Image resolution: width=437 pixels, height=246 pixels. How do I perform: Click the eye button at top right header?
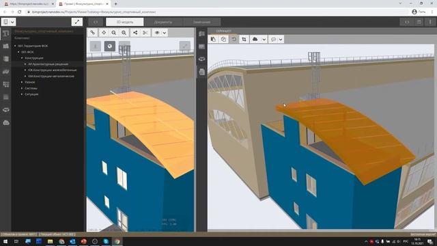click(407, 22)
